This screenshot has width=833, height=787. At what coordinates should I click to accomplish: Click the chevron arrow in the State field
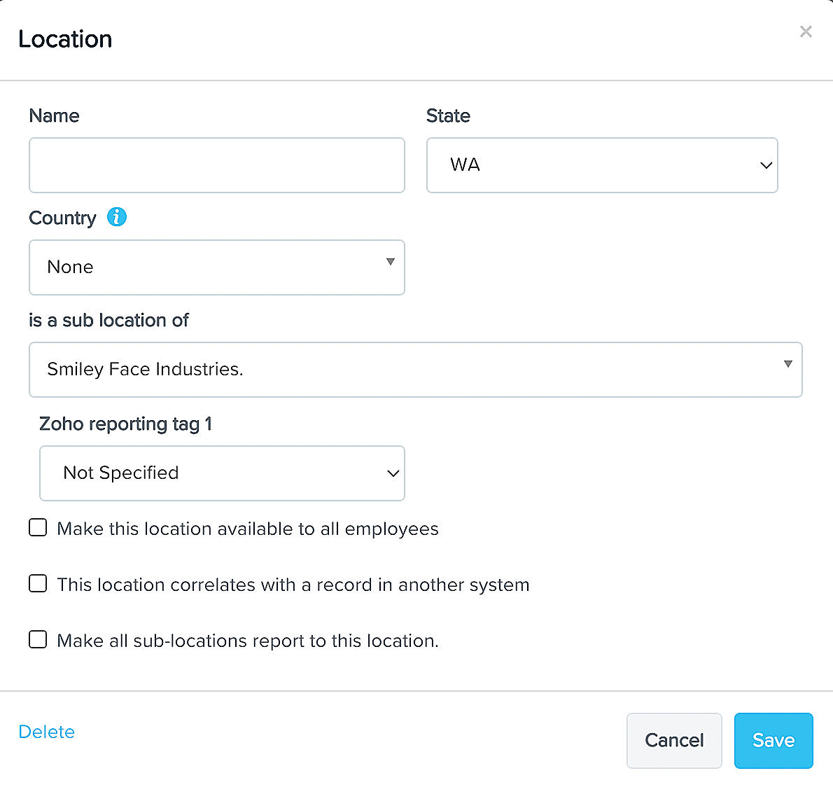[766, 165]
